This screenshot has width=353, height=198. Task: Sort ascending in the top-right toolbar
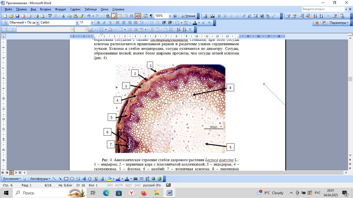pos(315,16)
